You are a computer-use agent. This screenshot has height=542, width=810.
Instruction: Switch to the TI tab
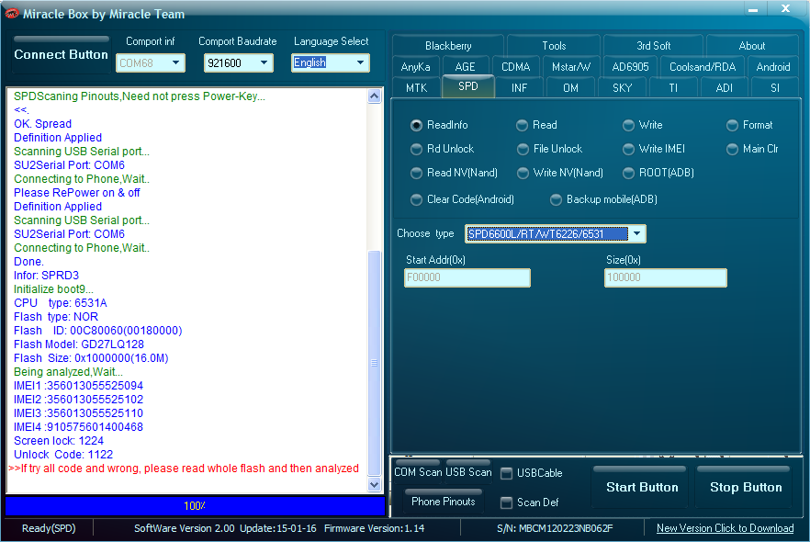(673, 88)
